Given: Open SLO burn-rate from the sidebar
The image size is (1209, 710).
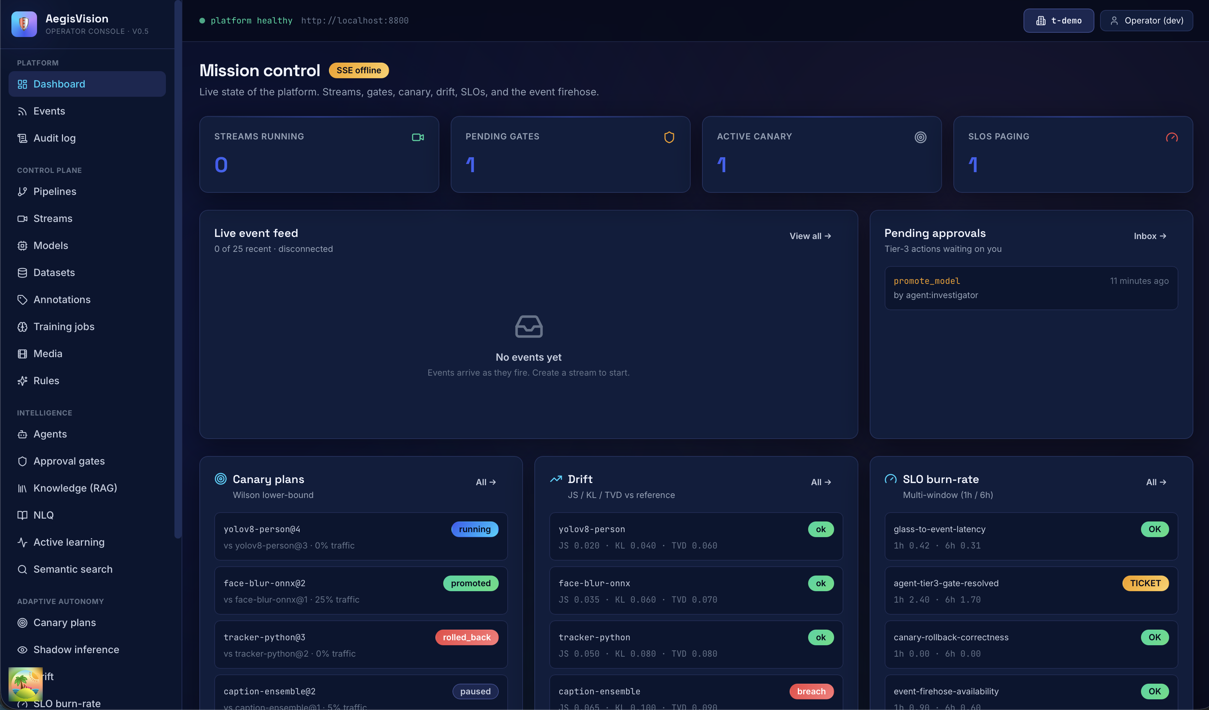Looking at the screenshot, I should pyautogui.click(x=87, y=704).
